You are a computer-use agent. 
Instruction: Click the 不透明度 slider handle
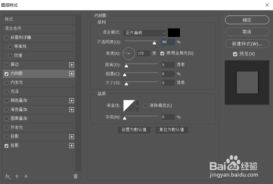click(154, 43)
